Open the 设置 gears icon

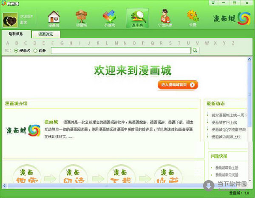pyautogui.click(x=193, y=18)
